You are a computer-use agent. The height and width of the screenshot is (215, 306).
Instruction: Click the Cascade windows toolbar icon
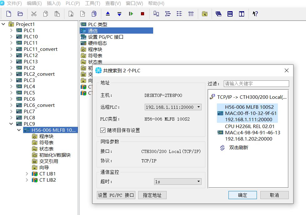click(218, 14)
